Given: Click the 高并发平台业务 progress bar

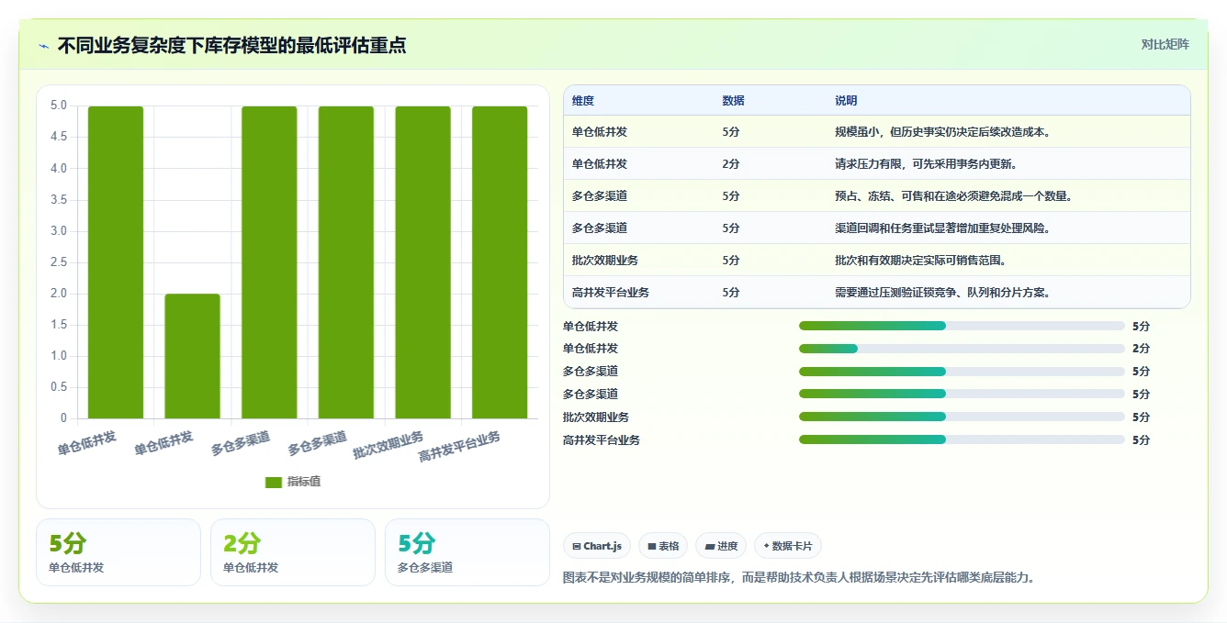Looking at the screenshot, I should pyautogui.click(x=962, y=440).
